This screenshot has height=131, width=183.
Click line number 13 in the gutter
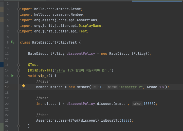(7, 65)
